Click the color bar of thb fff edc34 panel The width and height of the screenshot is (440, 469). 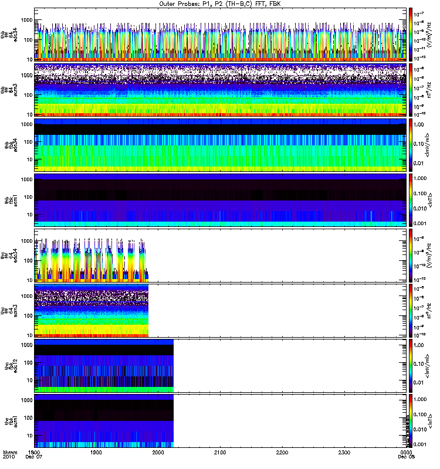411,35
